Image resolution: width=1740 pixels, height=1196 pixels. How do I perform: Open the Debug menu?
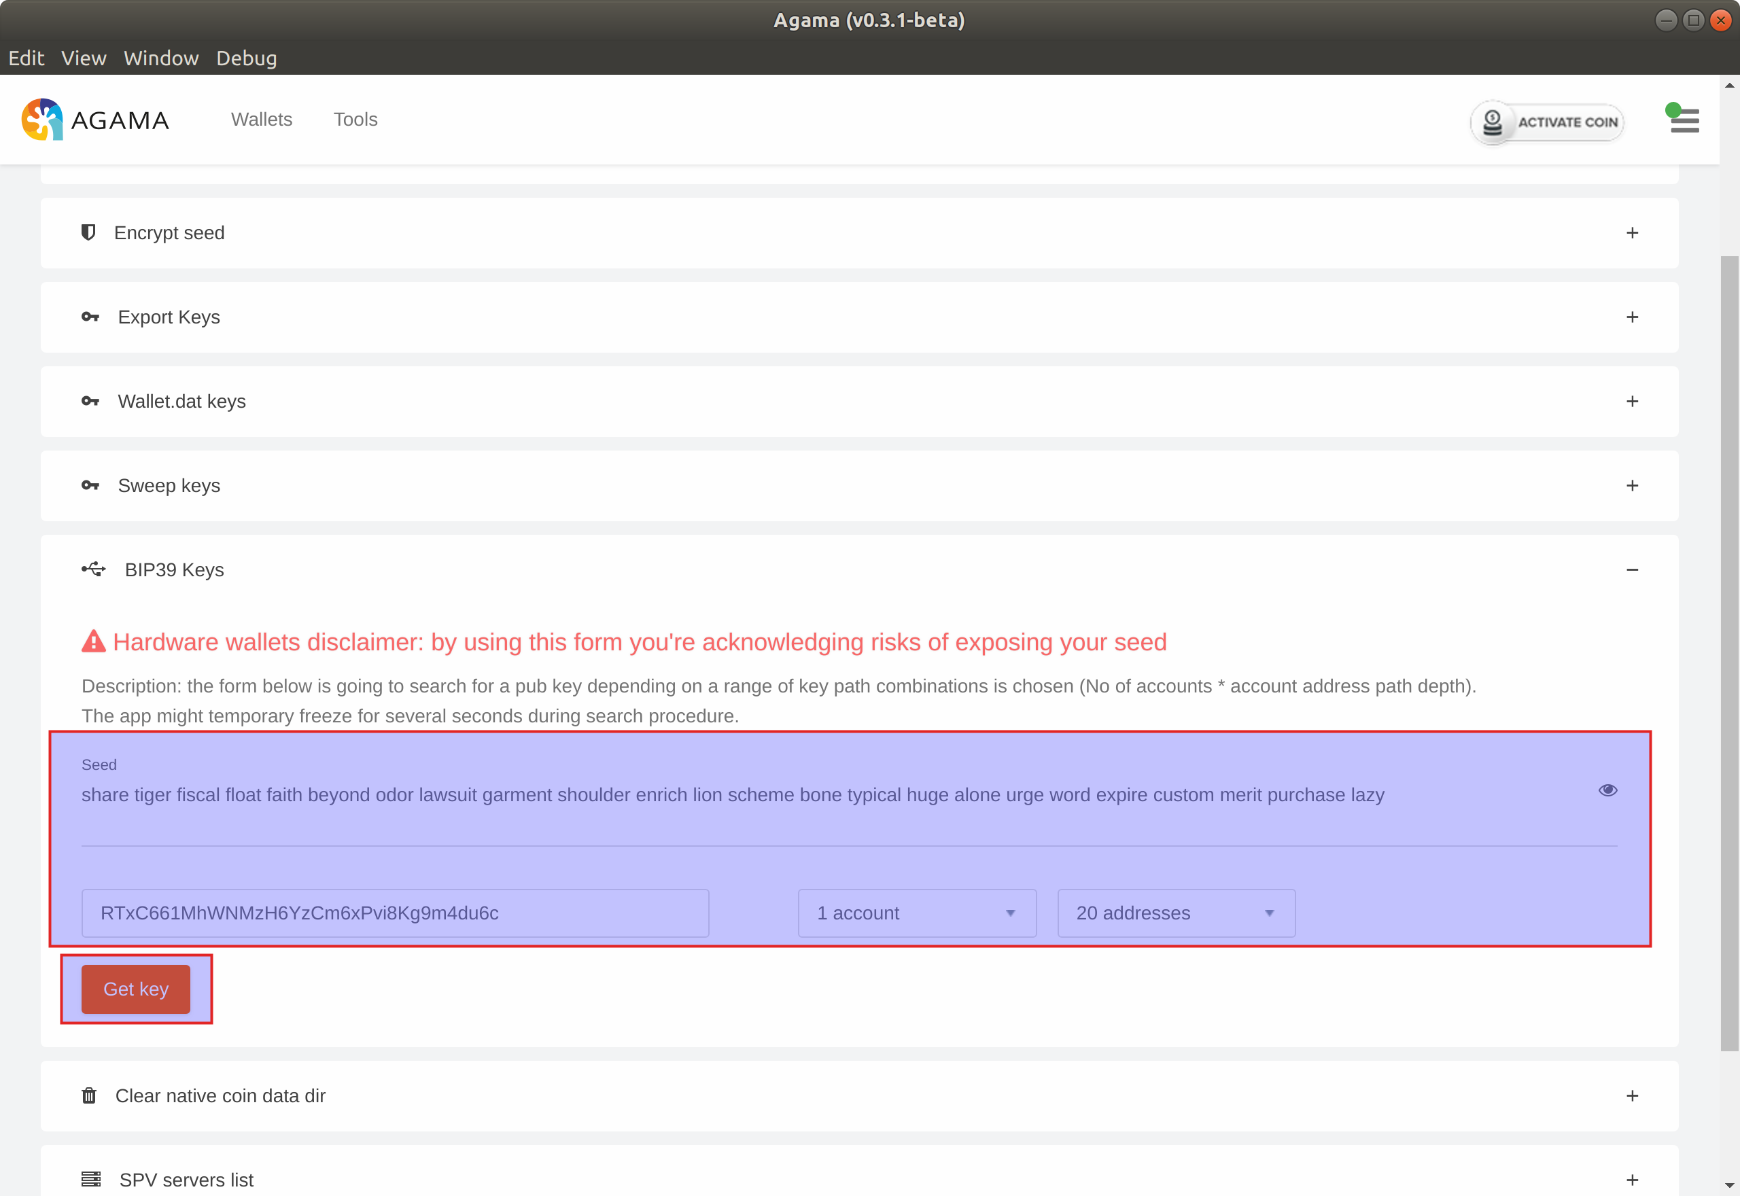click(x=246, y=58)
